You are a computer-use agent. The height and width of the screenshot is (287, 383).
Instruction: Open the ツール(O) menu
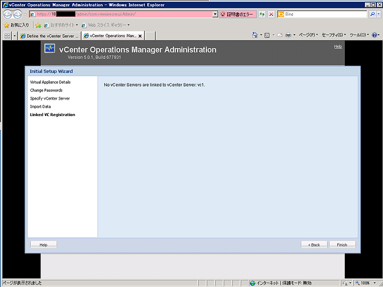(359, 35)
